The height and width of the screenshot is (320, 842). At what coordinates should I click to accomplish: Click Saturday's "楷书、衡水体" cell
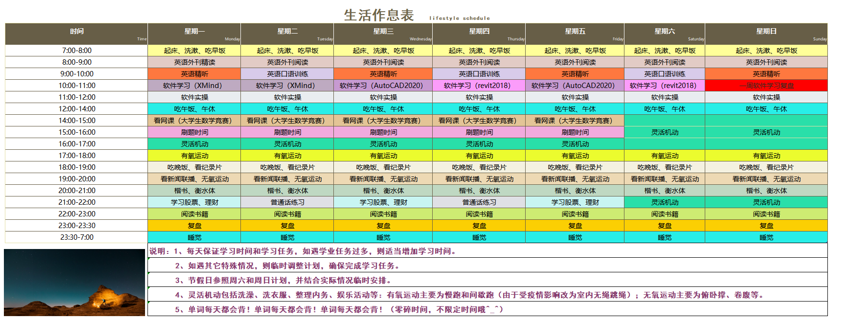tap(664, 191)
